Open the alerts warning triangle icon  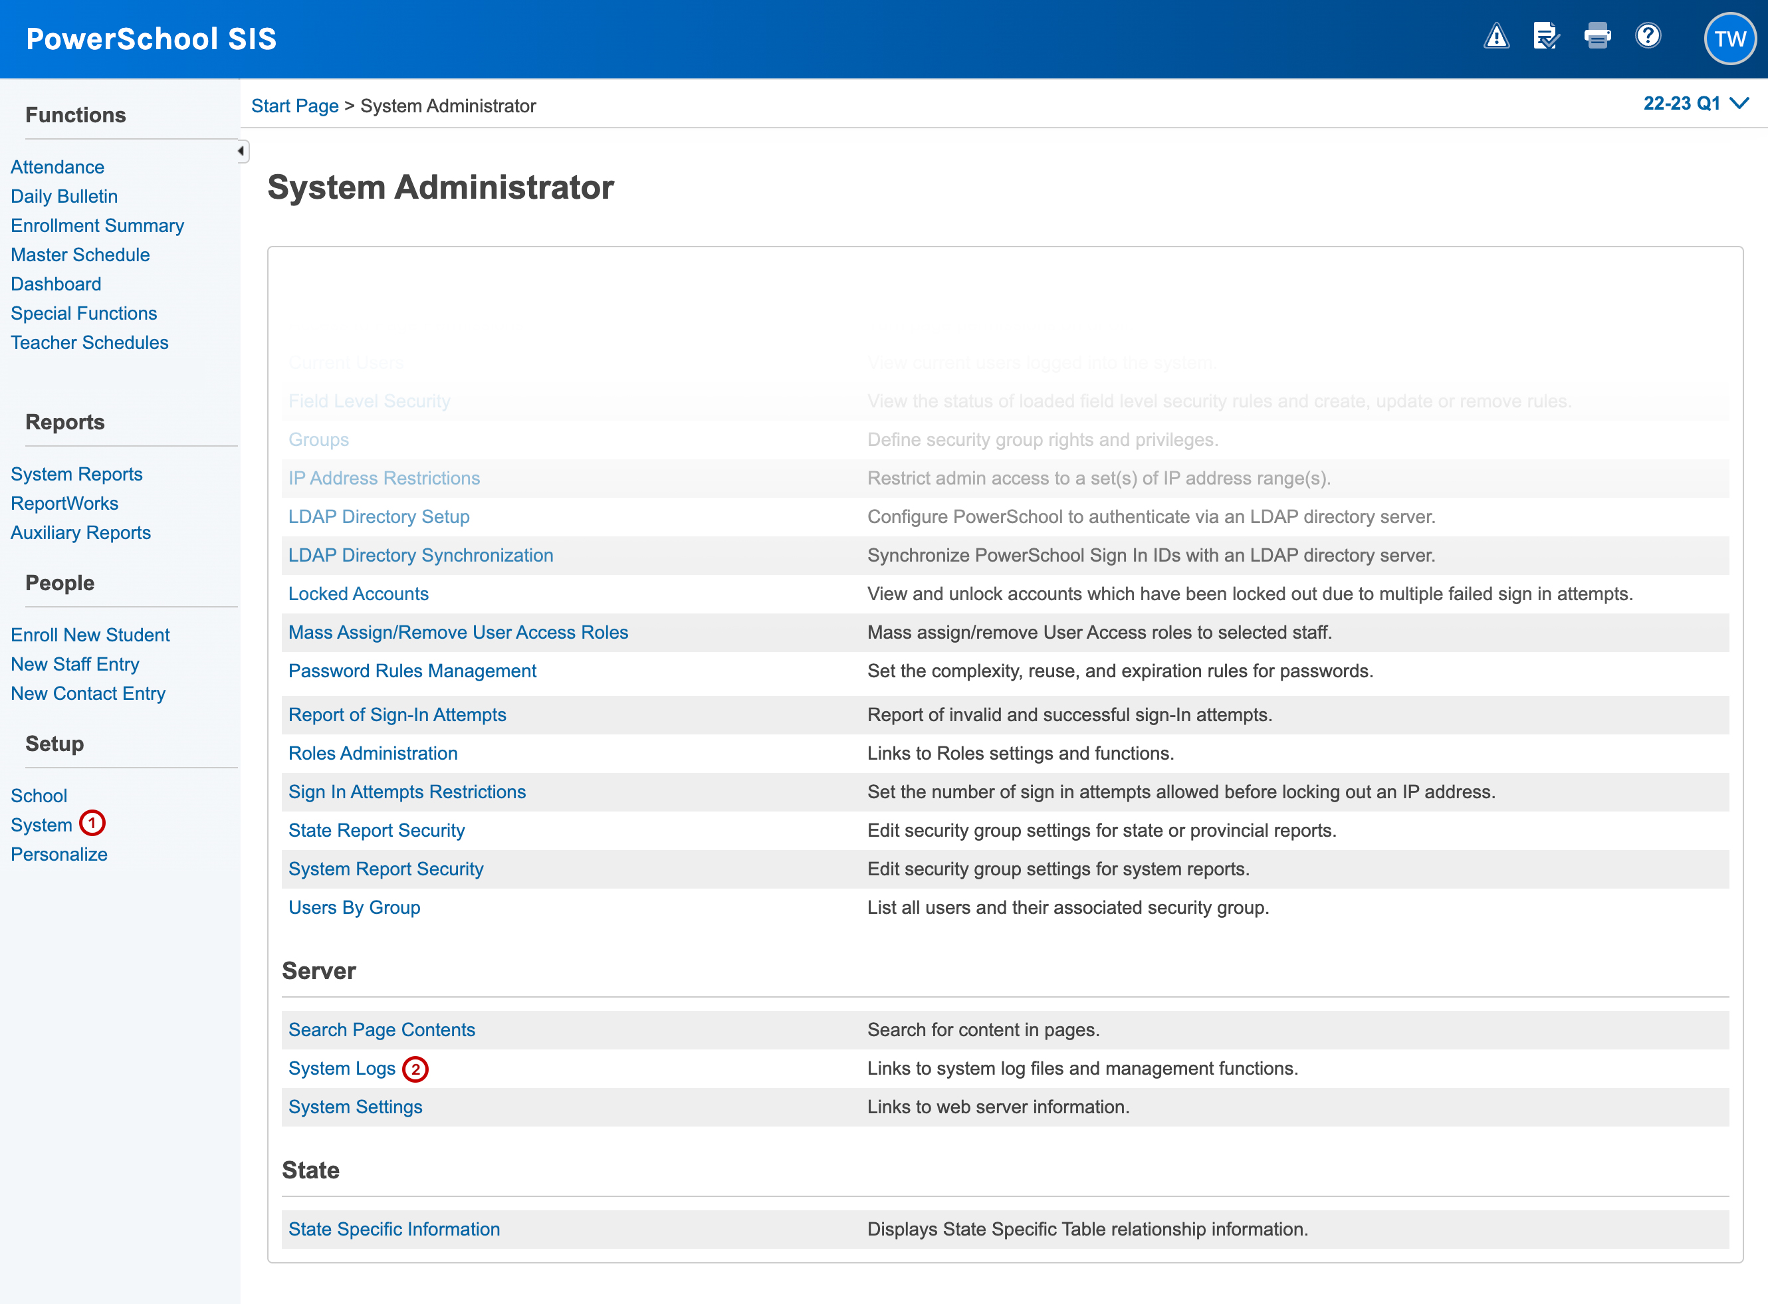point(1497,37)
